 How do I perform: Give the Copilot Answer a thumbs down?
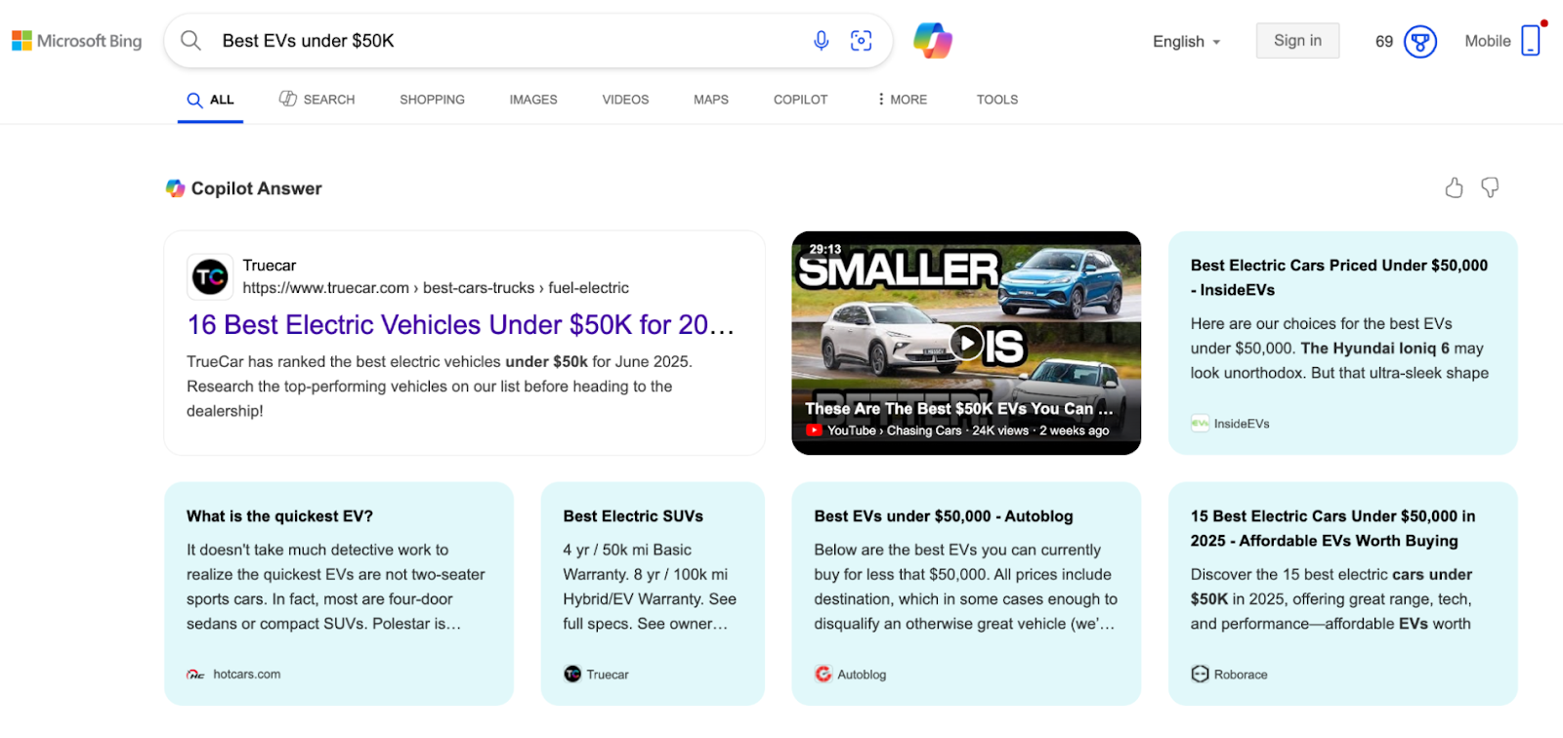1490,187
